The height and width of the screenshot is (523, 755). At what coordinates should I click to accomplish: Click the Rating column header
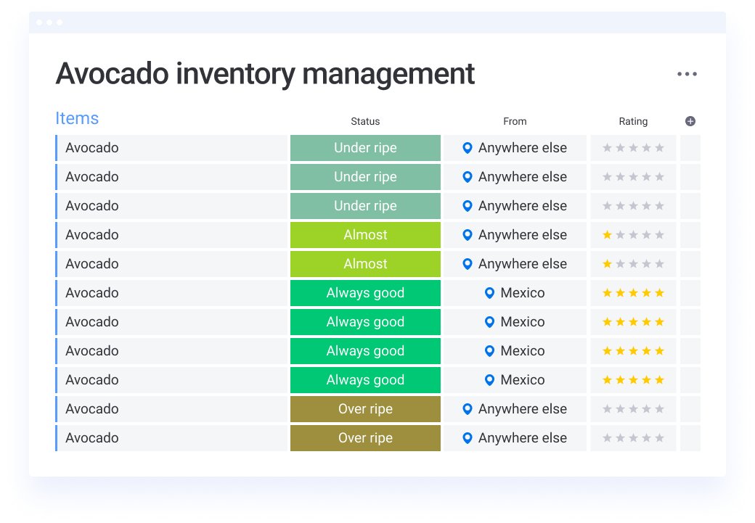[x=633, y=122]
